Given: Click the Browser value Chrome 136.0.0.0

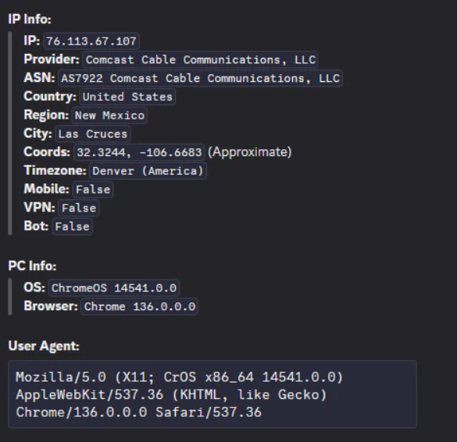Looking at the screenshot, I should [139, 307].
